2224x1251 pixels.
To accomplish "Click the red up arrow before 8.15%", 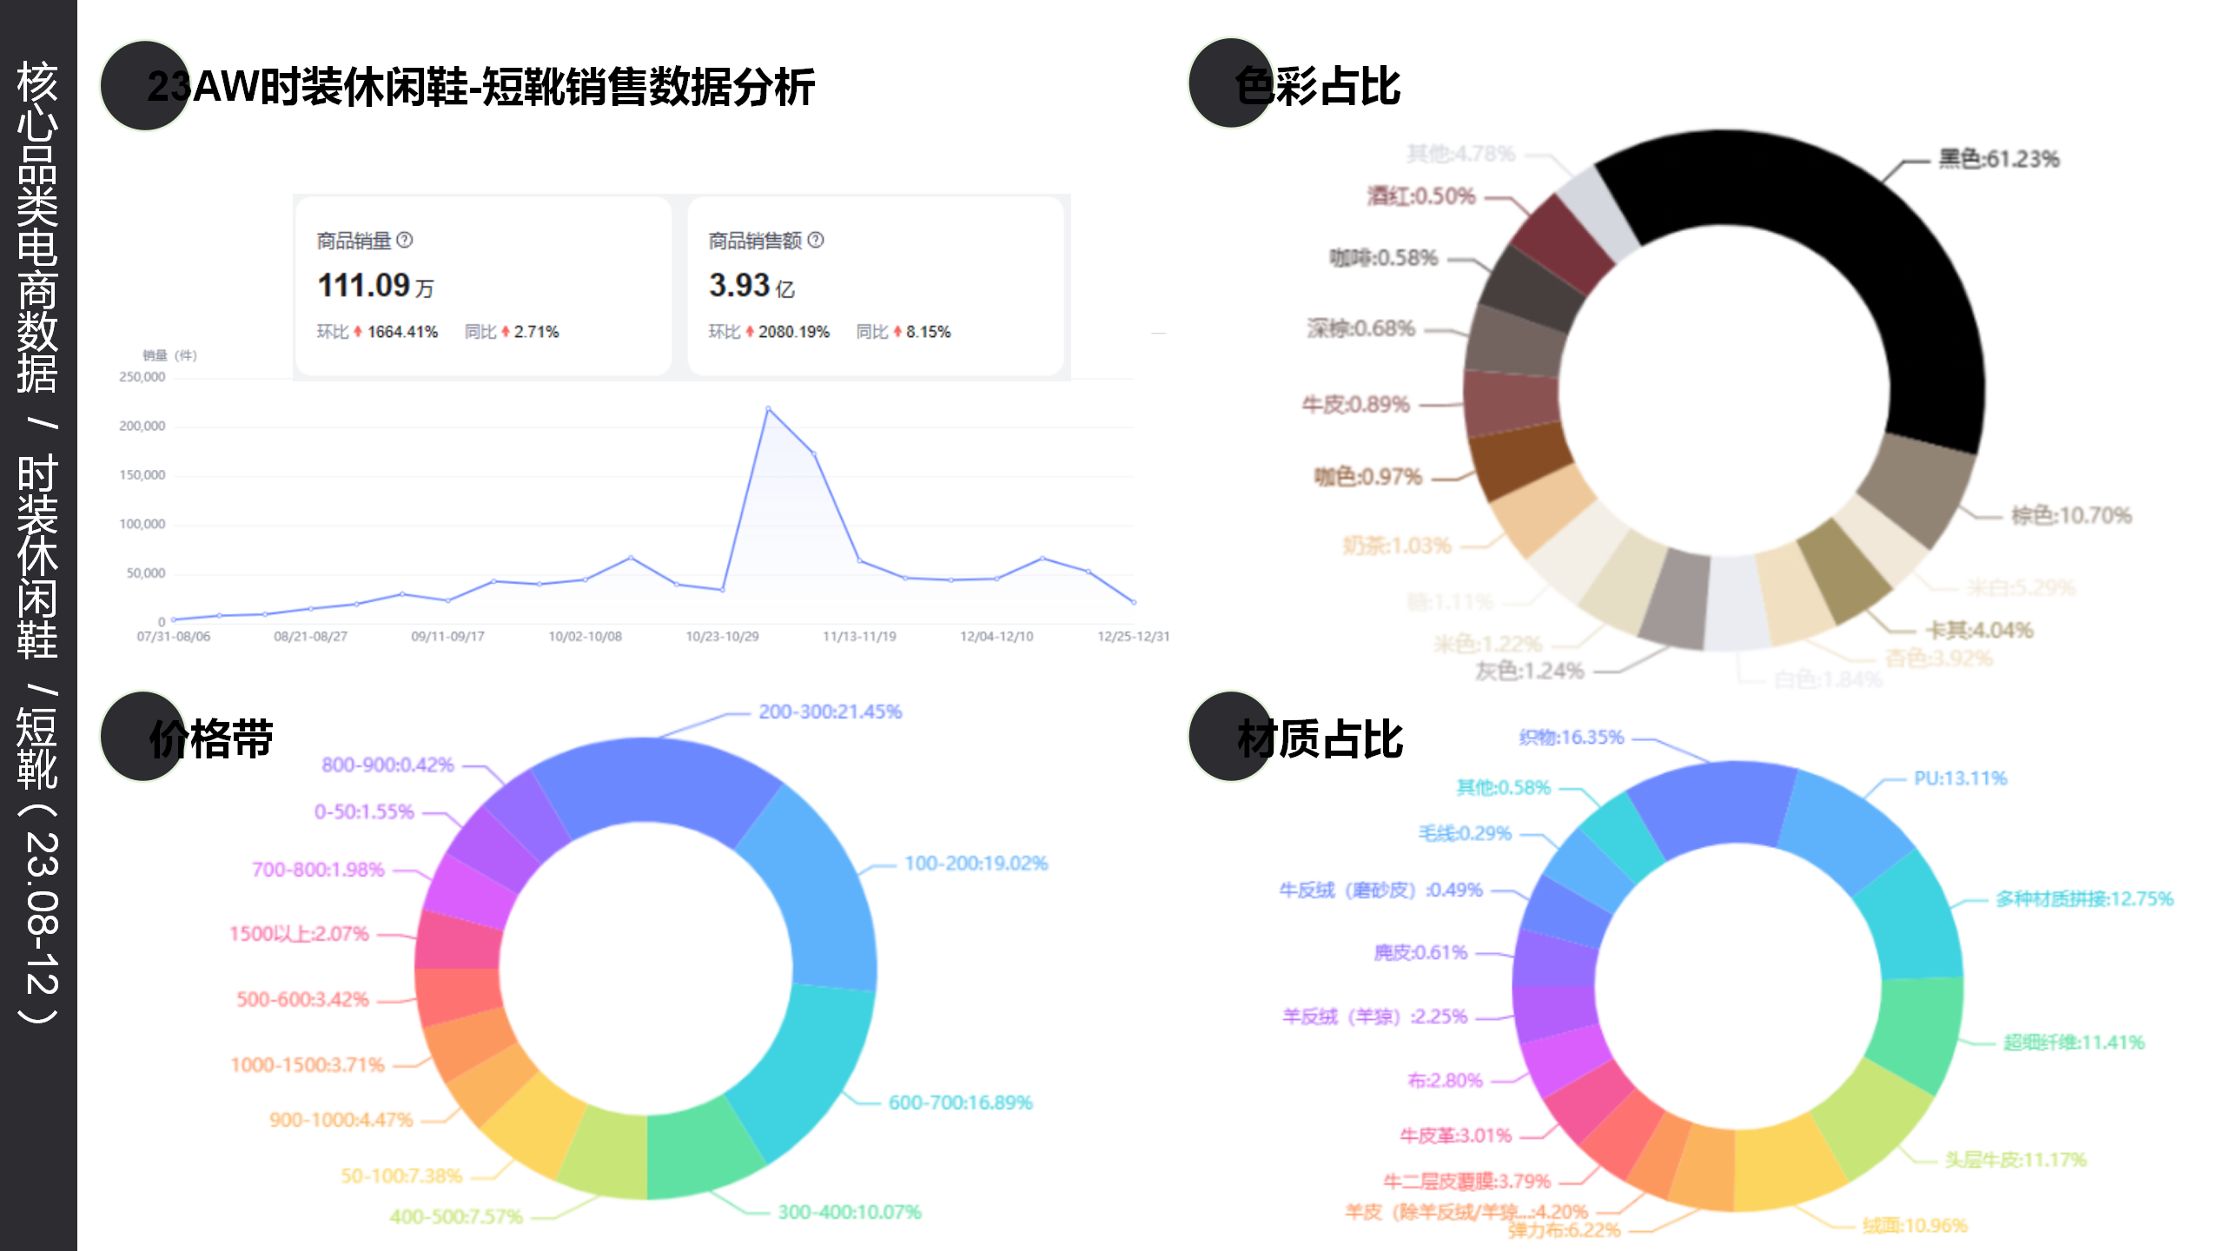I will click(897, 332).
